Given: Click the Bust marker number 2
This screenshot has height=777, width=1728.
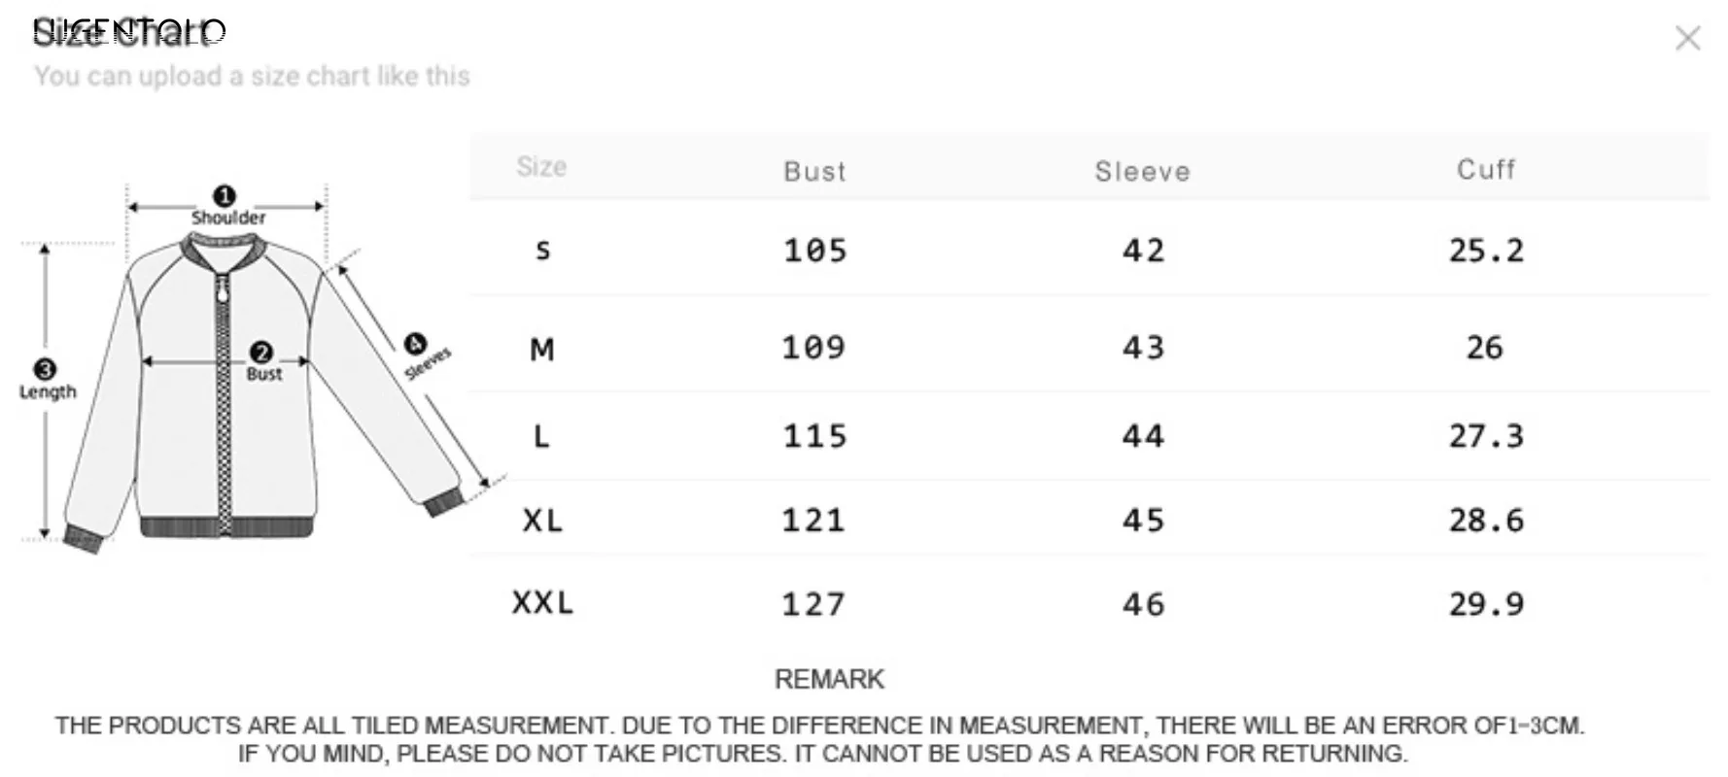Looking at the screenshot, I should 260,353.
